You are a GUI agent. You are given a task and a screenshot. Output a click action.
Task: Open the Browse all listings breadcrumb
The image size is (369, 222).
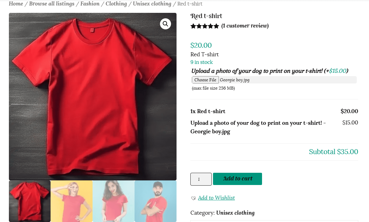click(x=52, y=4)
